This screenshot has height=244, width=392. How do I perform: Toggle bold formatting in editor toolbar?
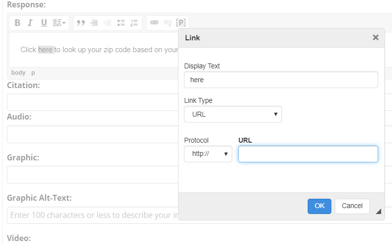point(17,23)
